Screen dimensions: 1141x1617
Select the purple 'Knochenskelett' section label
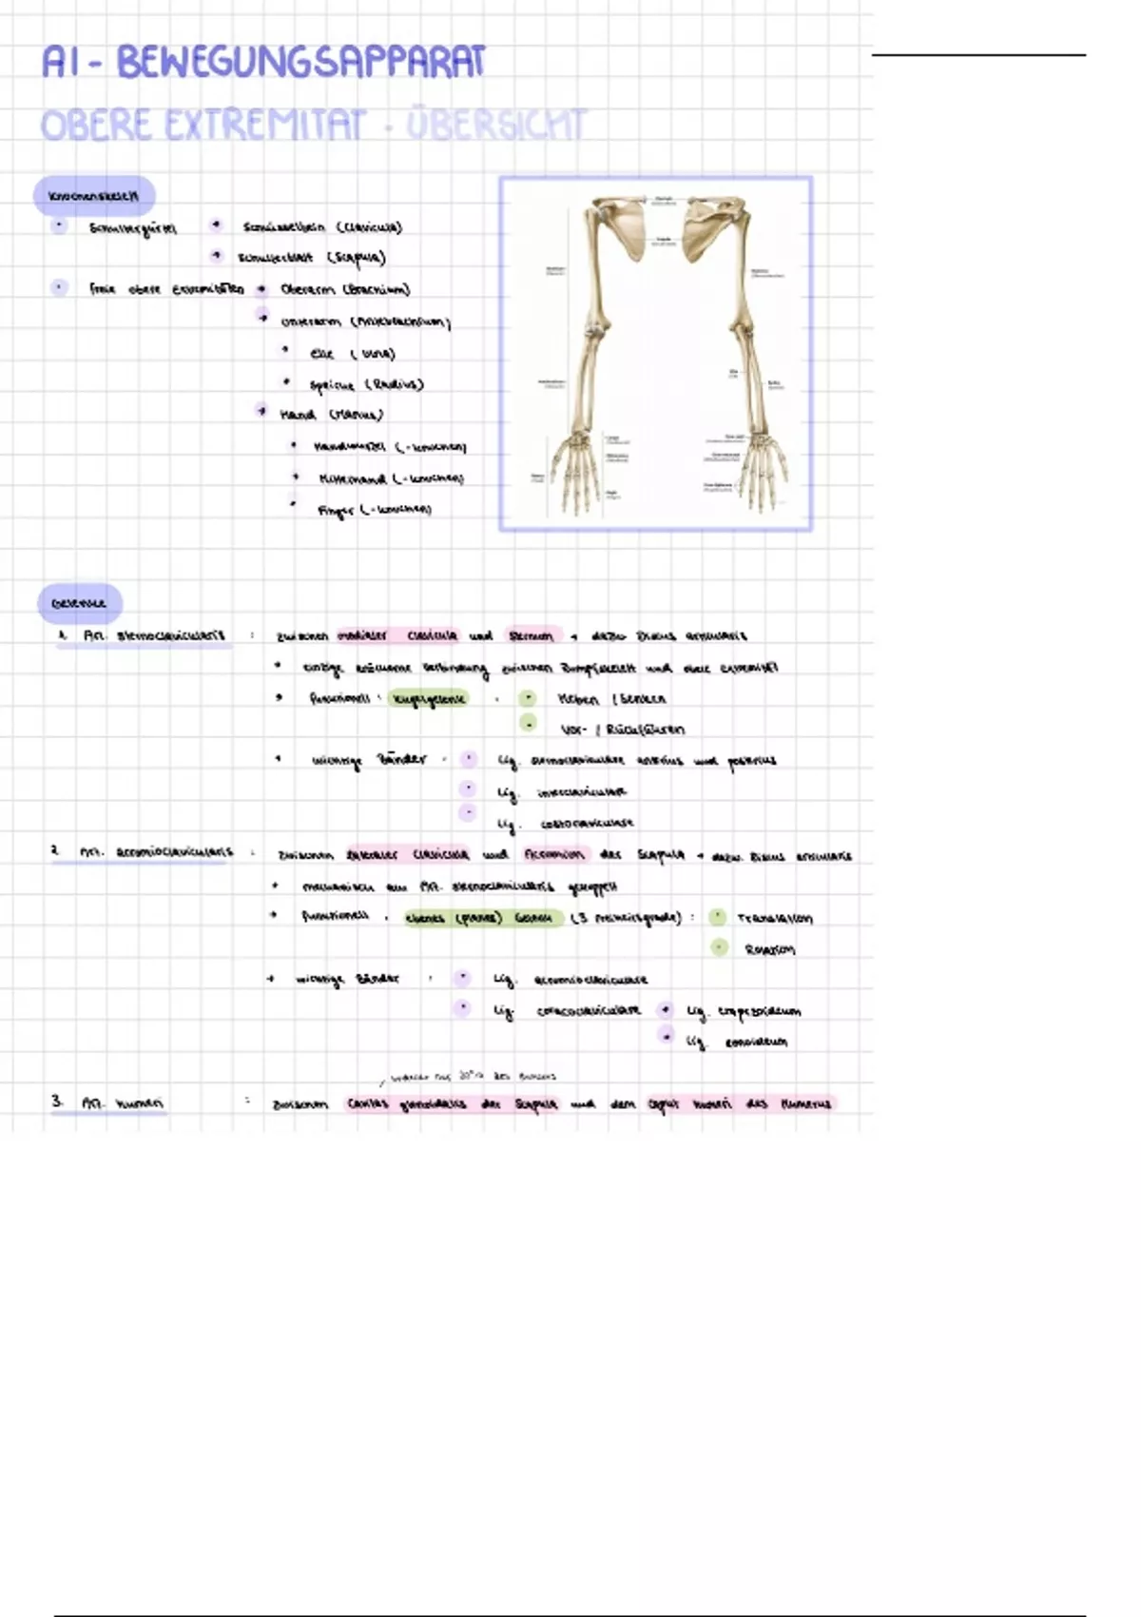click(93, 196)
